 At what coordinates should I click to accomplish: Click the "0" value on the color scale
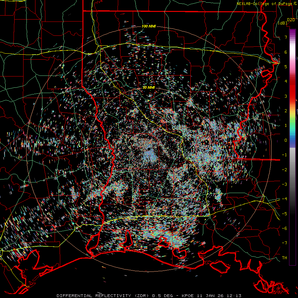(286, 140)
